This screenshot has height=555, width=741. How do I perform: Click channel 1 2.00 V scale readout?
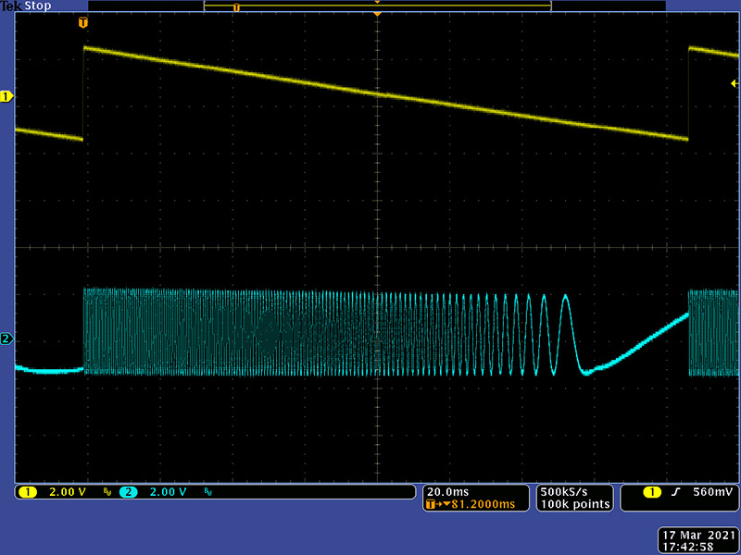point(65,492)
